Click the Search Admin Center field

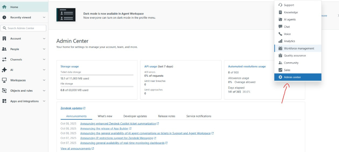pos(24,28)
